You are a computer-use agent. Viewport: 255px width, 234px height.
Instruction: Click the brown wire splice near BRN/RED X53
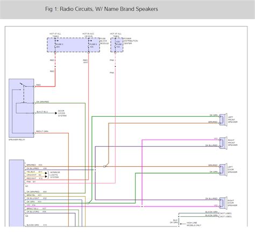pyautogui.click(x=105, y=166)
